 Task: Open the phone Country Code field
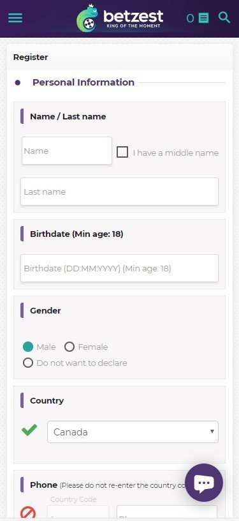coord(78,513)
